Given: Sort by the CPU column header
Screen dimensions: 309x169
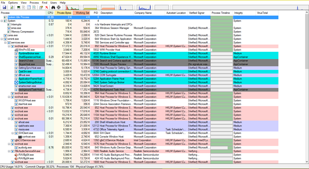Looking at the screenshot, I should coord(50,13).
